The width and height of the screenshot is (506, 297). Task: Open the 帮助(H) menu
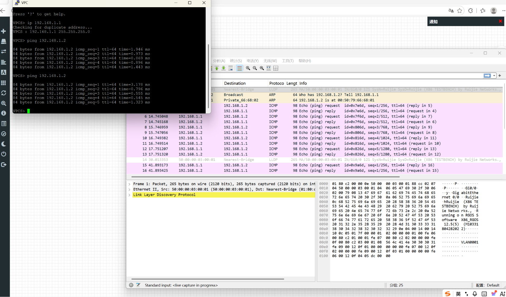tap(305, 61)
